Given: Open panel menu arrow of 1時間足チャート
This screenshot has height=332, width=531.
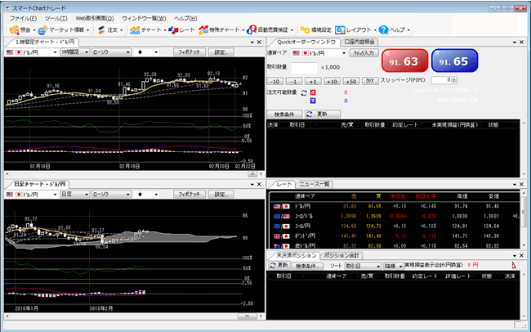Looking at the screenshot, I should (252, 43).
